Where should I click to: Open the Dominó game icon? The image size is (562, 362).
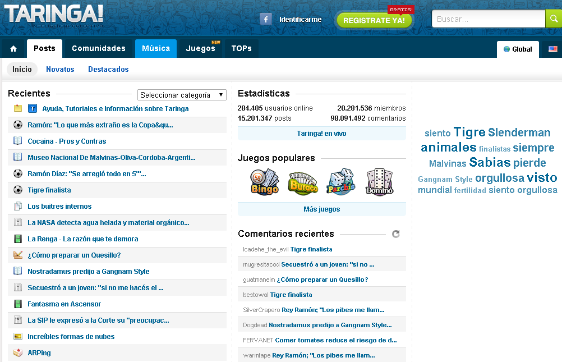pyautogui.click(x=379, y=181)
